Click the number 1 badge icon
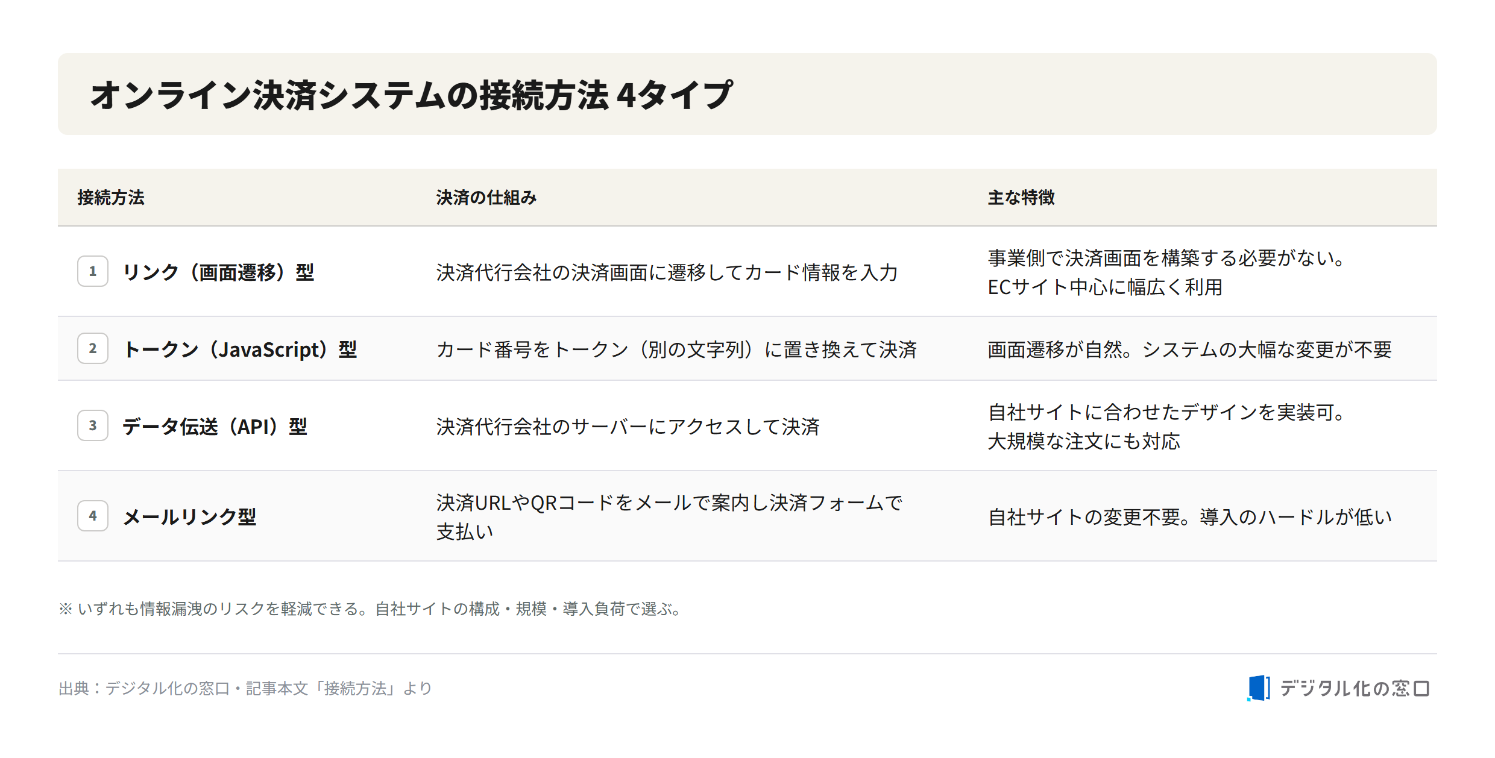Image resolution: width=1495 pixels, height=758 pixels. tap(93, 271)
